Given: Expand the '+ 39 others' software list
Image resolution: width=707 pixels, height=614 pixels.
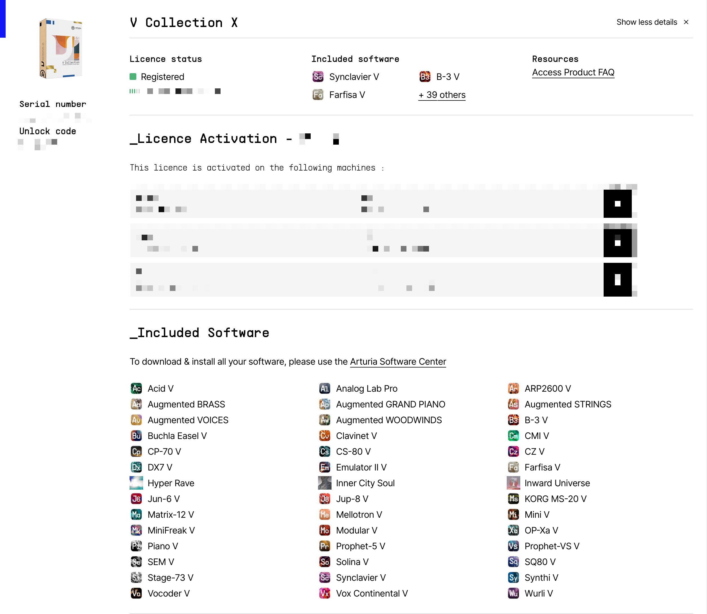Looking at the screenshot, I should point(442,95).
